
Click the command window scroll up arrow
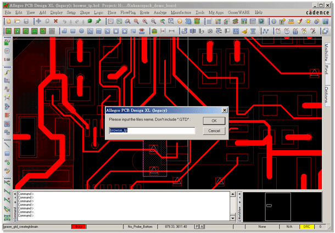pos(232,194)
